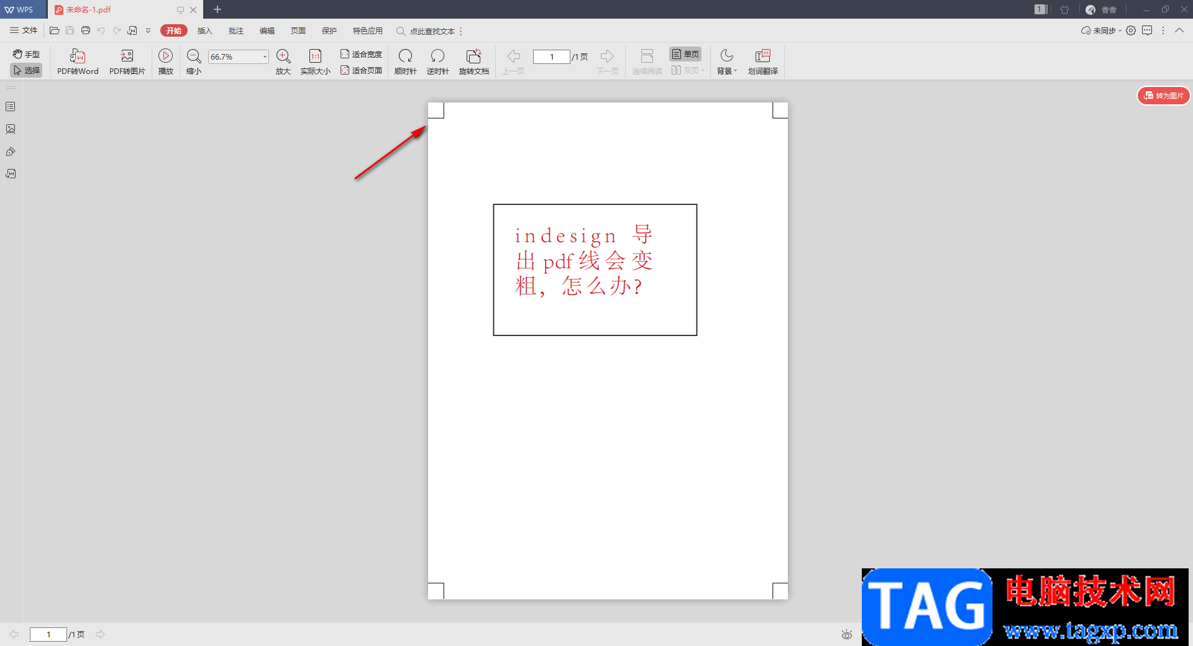Click the search options dots beside search

[x=461, y=31]
